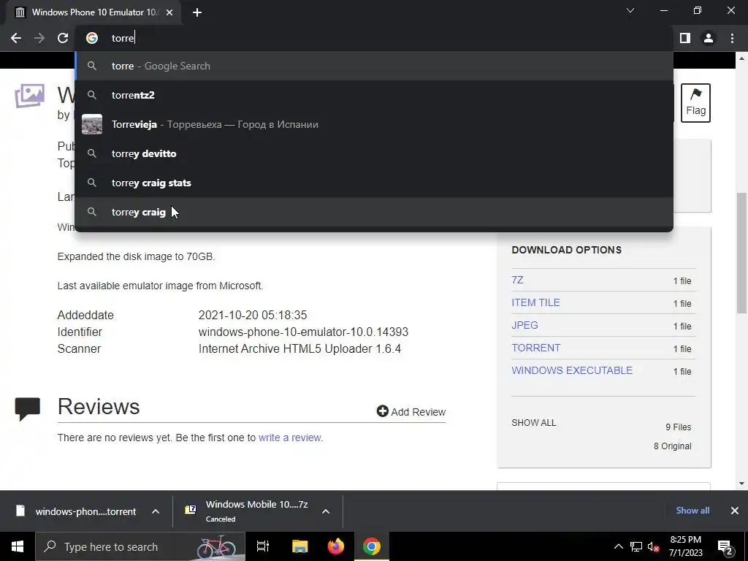Expand options for the torrent download
This screenshot has height=561, width=748.
156,511
